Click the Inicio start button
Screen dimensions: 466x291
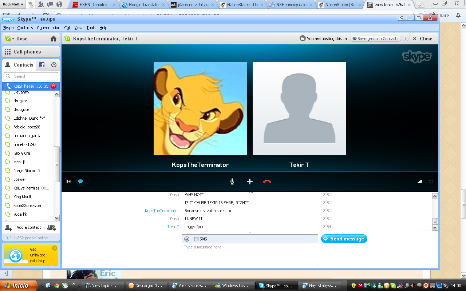pyautogui.click(x=19, y=286)
